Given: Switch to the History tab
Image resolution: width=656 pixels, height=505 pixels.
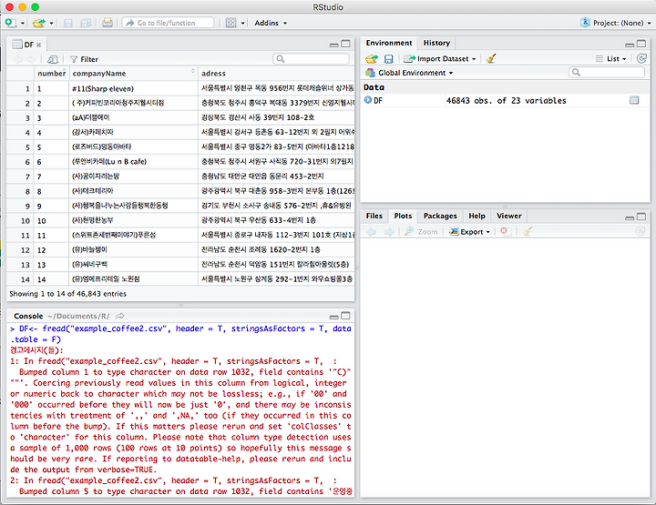Looking at the screenshot, I should pos(436,43).
